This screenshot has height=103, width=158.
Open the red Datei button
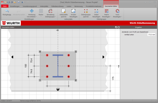[5, 6]
